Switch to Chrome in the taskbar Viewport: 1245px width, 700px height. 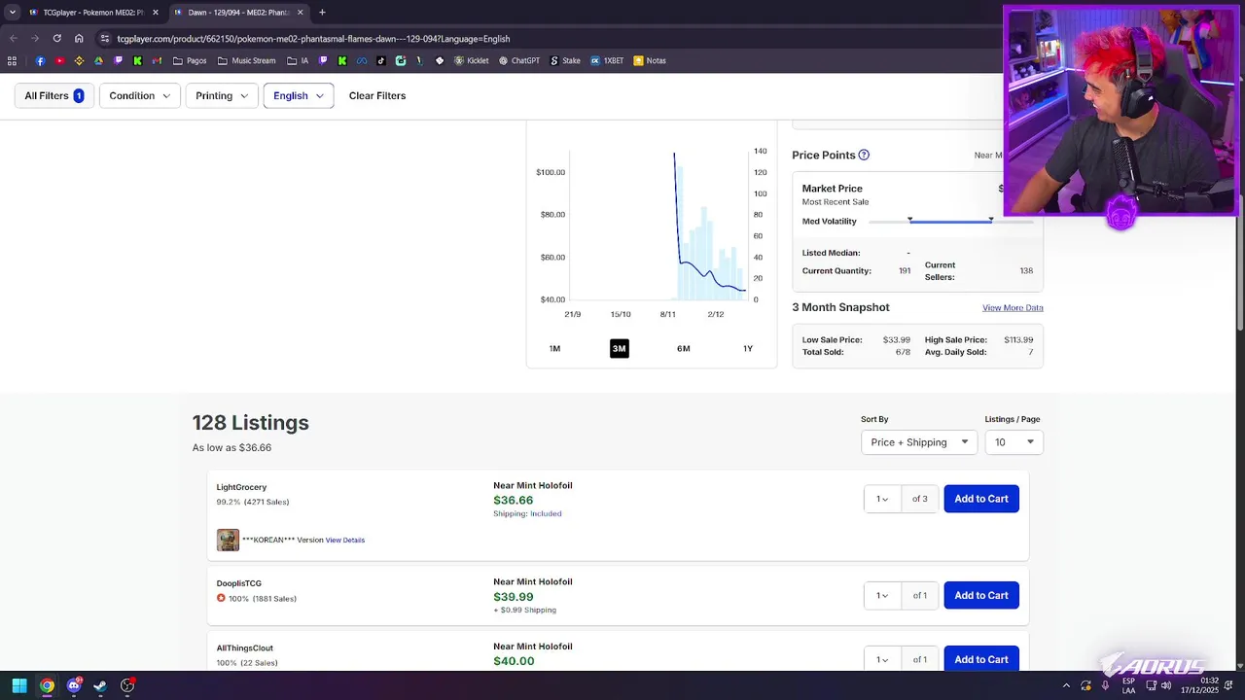click(47, 685)
